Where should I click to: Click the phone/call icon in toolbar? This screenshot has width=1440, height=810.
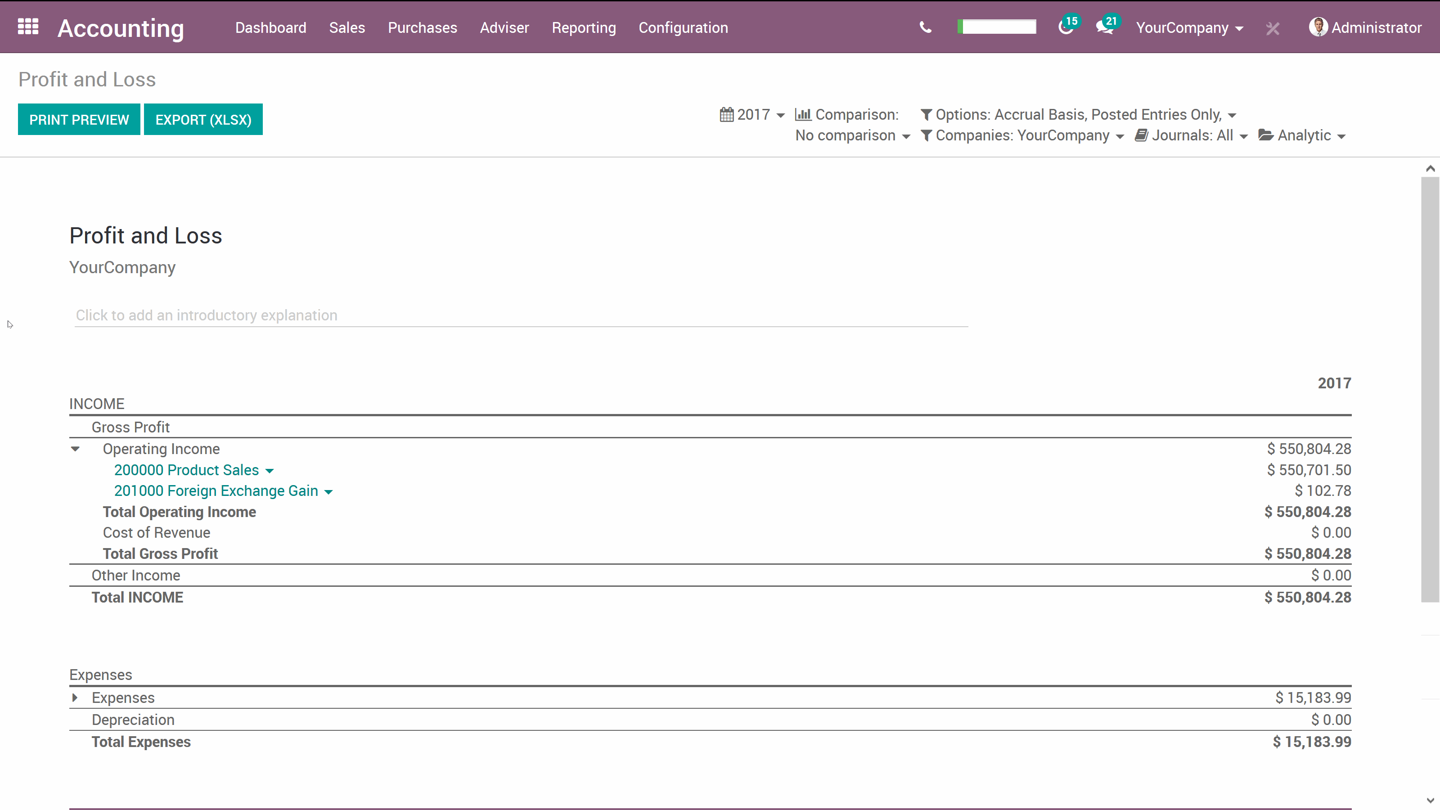click(x=926, y=27)
